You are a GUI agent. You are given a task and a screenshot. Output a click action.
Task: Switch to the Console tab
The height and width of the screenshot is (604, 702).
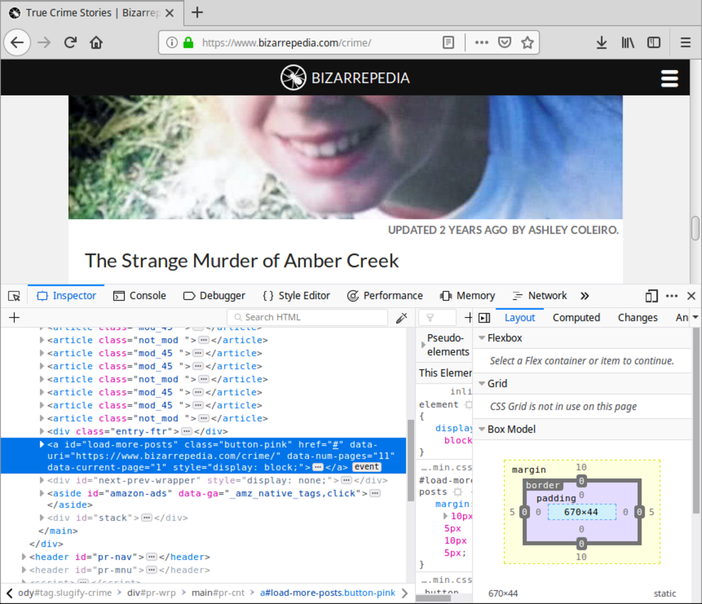(140, 296)
